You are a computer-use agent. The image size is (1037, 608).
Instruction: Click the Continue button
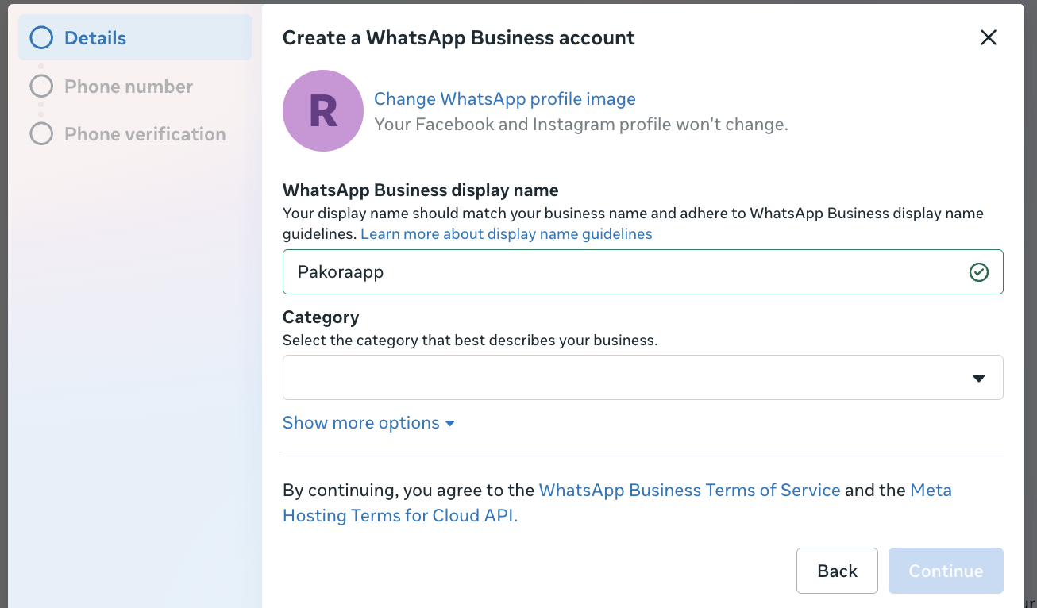pyautogui.click(x=946, y=571)
